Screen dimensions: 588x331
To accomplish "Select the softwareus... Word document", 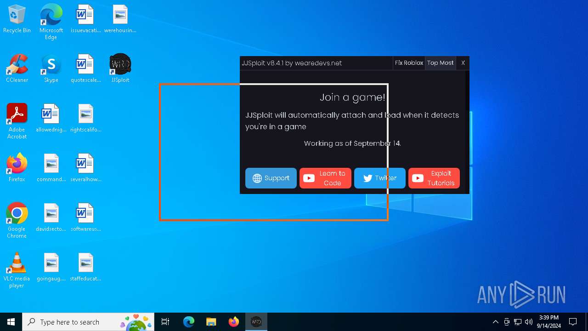I will point(85,218).
